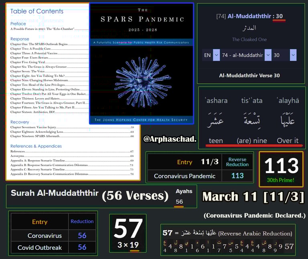Click the 'Ayahs' count label

tap(184, 191)
